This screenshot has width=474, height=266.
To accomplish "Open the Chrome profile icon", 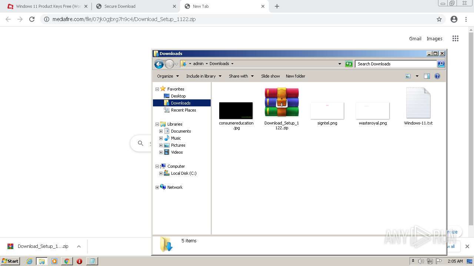I will tap(454, 19).
